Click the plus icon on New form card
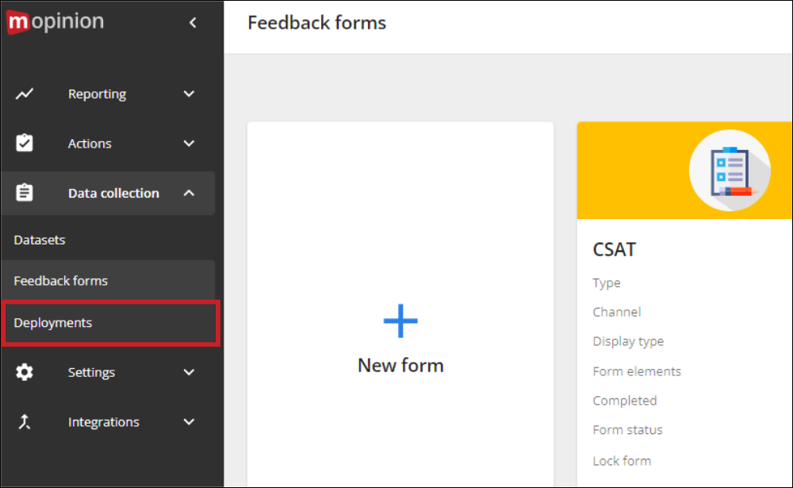The height and width of the screenshot is (488, 793). (x=400, y=320)
